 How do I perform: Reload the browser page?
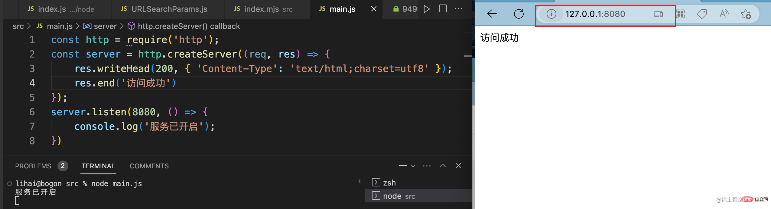pyautogui.click(x=519, y=14)
